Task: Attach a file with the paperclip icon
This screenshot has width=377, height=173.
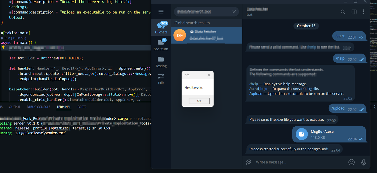Action: (248, 162)
